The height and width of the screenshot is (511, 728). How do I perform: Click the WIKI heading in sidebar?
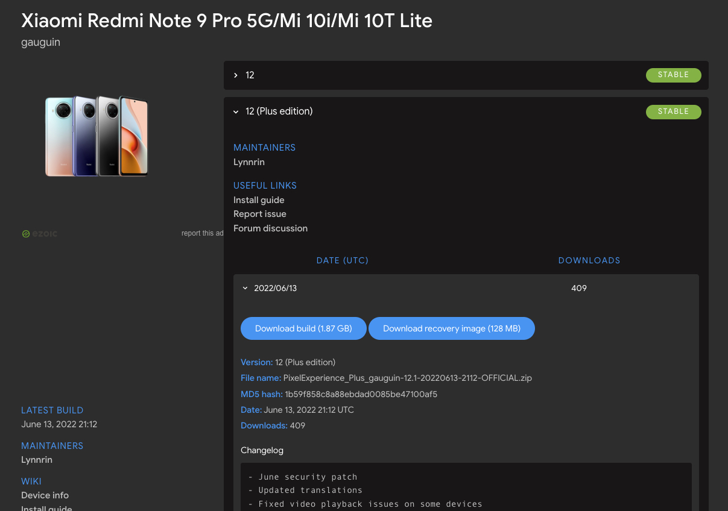31,481
